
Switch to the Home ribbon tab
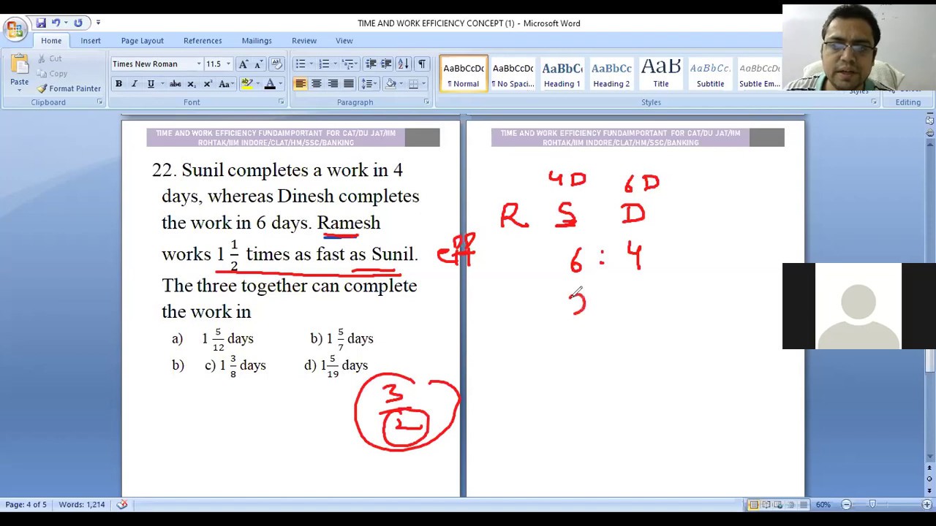pyautogui.click(x=51, y=41)
